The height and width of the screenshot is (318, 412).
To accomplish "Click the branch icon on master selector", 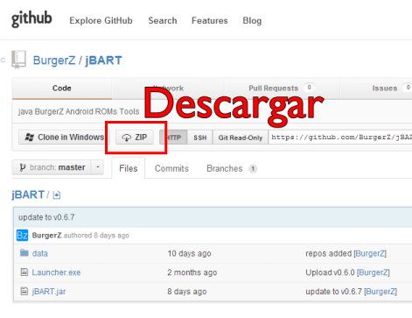I will click(x=22, y=167).
